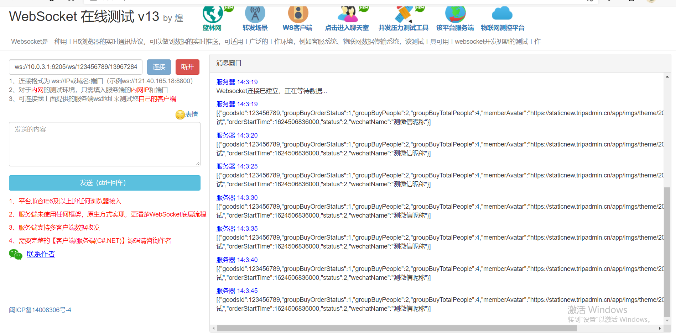Screen dimensions: 676x336
Task: Open the 闽ICP备14008306号-4 filing link
Action: 40,310
